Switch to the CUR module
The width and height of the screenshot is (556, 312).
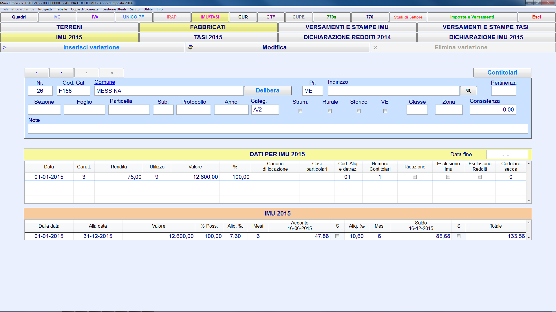(243, 17)
